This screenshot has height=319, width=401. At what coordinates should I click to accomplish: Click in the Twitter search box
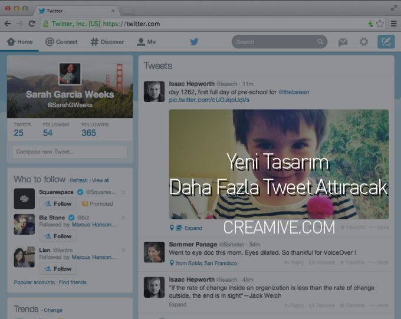click(x=280, y=42)
